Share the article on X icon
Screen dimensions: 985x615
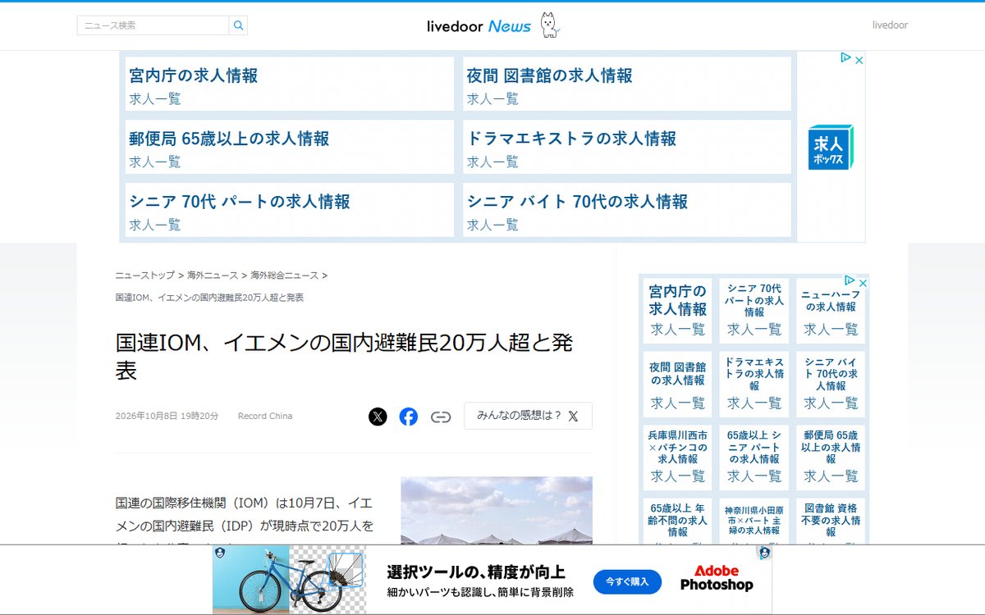click(378, 417)
